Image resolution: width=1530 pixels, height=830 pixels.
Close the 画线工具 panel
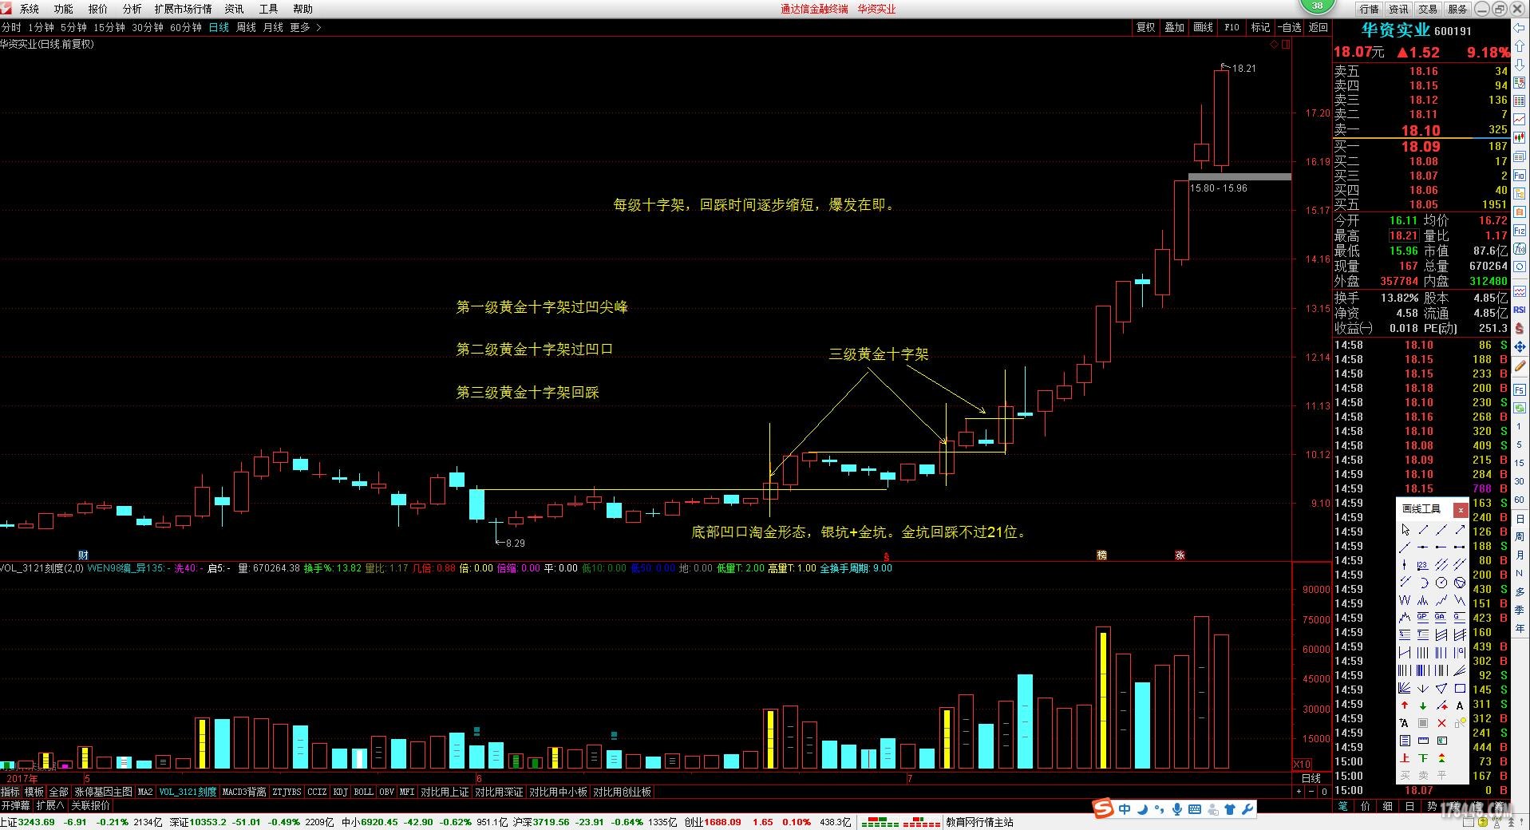click(x=1461, y=508)
